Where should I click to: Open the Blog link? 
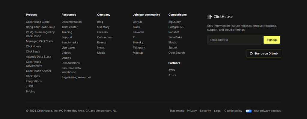(100, 22)
